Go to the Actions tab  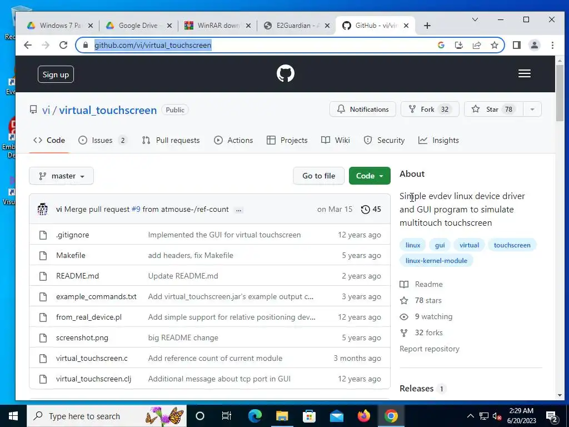(233, 140)
